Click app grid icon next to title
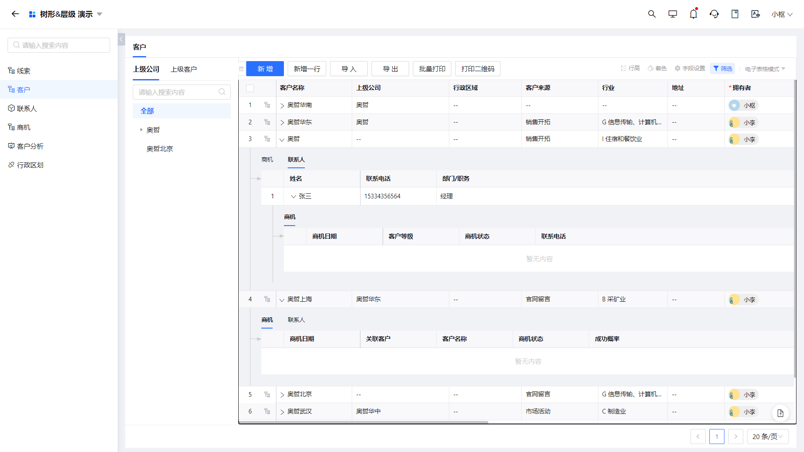 tap(32, 14)
